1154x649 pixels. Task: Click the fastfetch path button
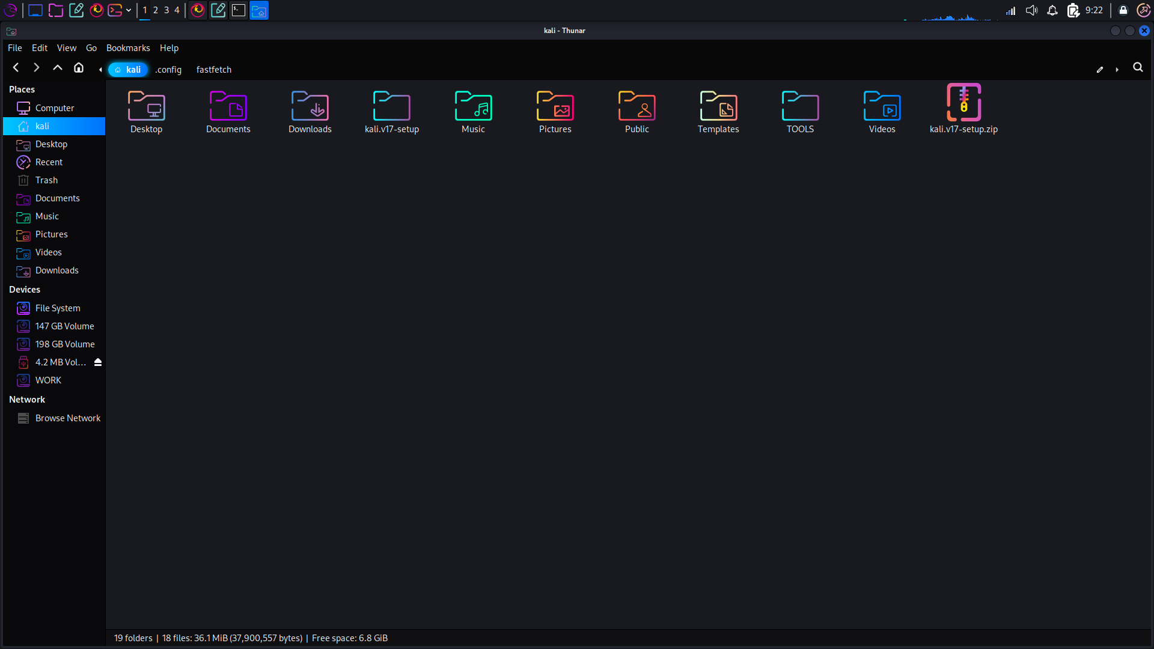214,70
